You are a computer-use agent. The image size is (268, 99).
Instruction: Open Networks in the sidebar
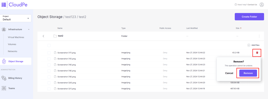coord(13,51)
